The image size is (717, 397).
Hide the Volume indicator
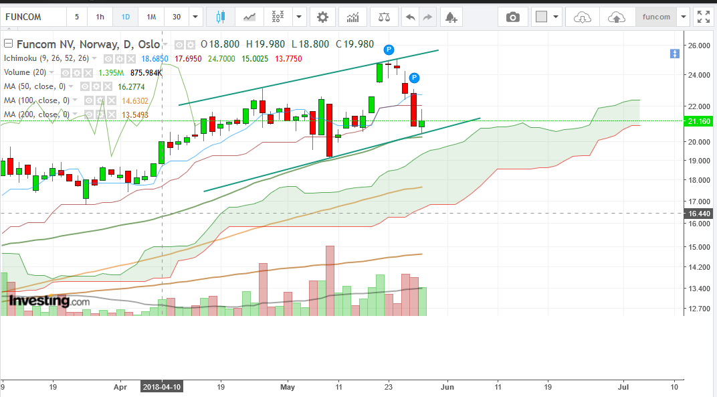coord(66,73)
